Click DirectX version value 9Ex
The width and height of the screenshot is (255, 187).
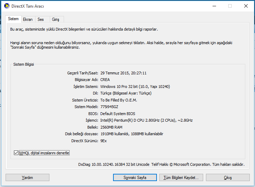[103, 141]
